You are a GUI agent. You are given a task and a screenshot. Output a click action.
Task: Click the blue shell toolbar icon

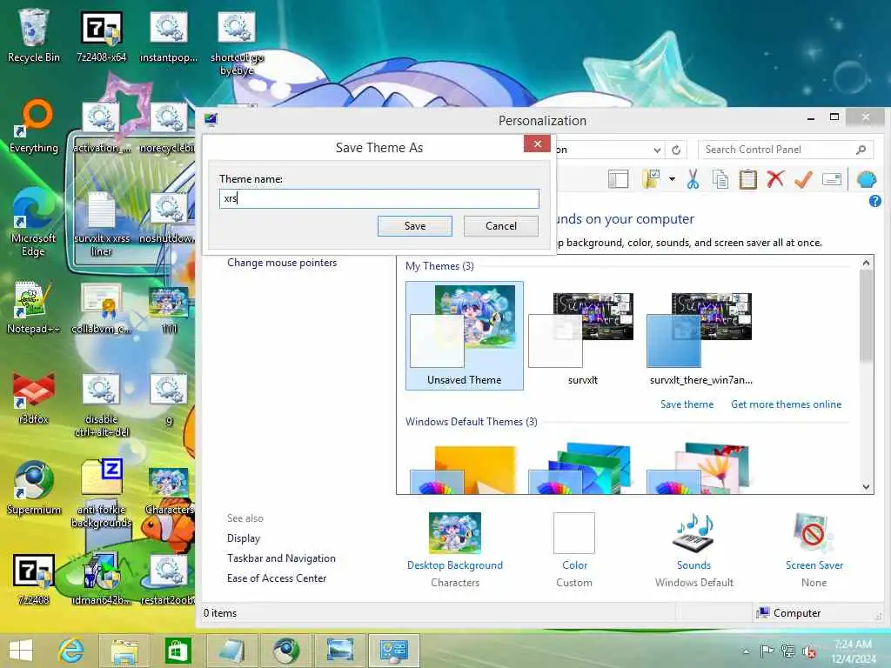click(x=866, y=179)
